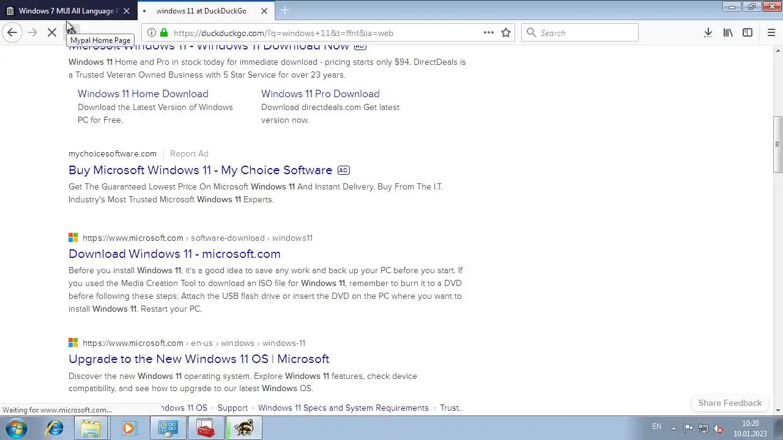Open Download Windows 11 - microsoft.com result

click(x=174, y=254)
